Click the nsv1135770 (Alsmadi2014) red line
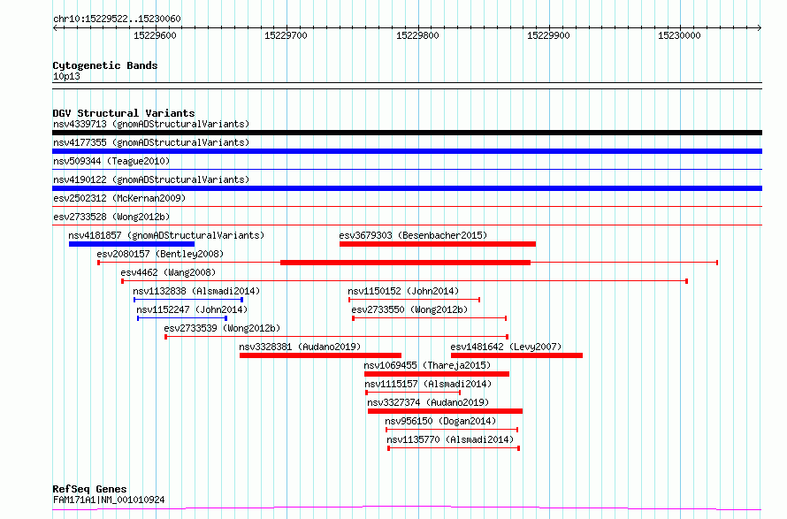Screen dimensions: 787x519 [454, 448]
